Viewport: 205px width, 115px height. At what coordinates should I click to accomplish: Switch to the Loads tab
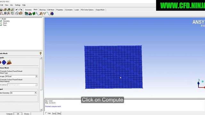pyautogui.click(x=77, y=10)
